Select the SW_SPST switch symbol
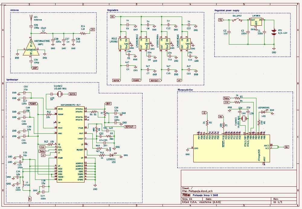 237,20
